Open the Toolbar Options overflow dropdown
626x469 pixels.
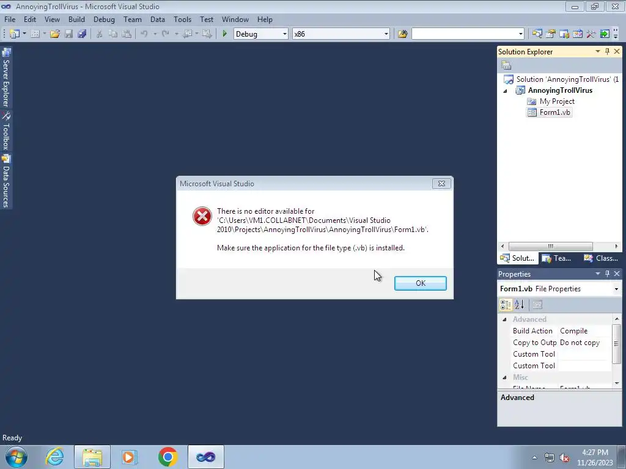pos(616,34)
